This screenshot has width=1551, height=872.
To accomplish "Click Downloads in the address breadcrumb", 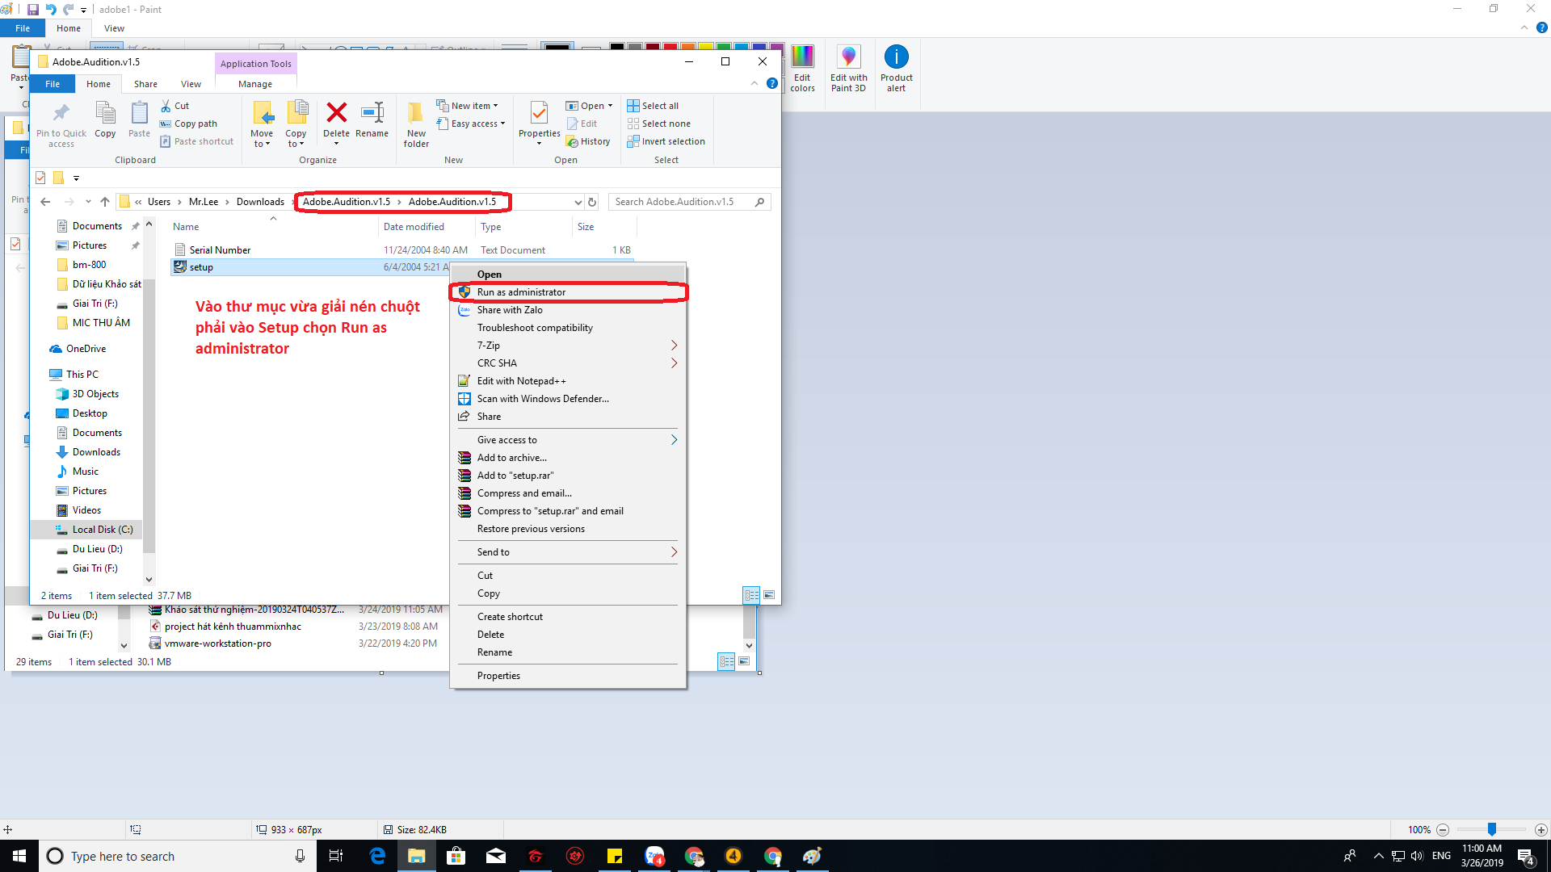I will point(260,202).
